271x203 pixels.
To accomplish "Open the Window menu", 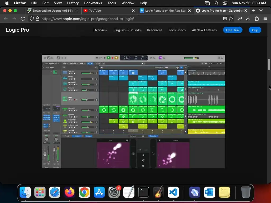I will pyautogui.click(x=128, y=3).
